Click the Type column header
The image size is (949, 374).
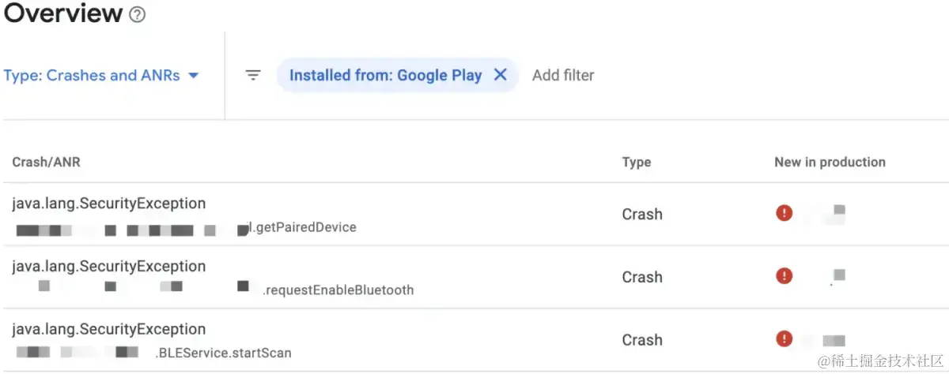(x=636, y=162)
